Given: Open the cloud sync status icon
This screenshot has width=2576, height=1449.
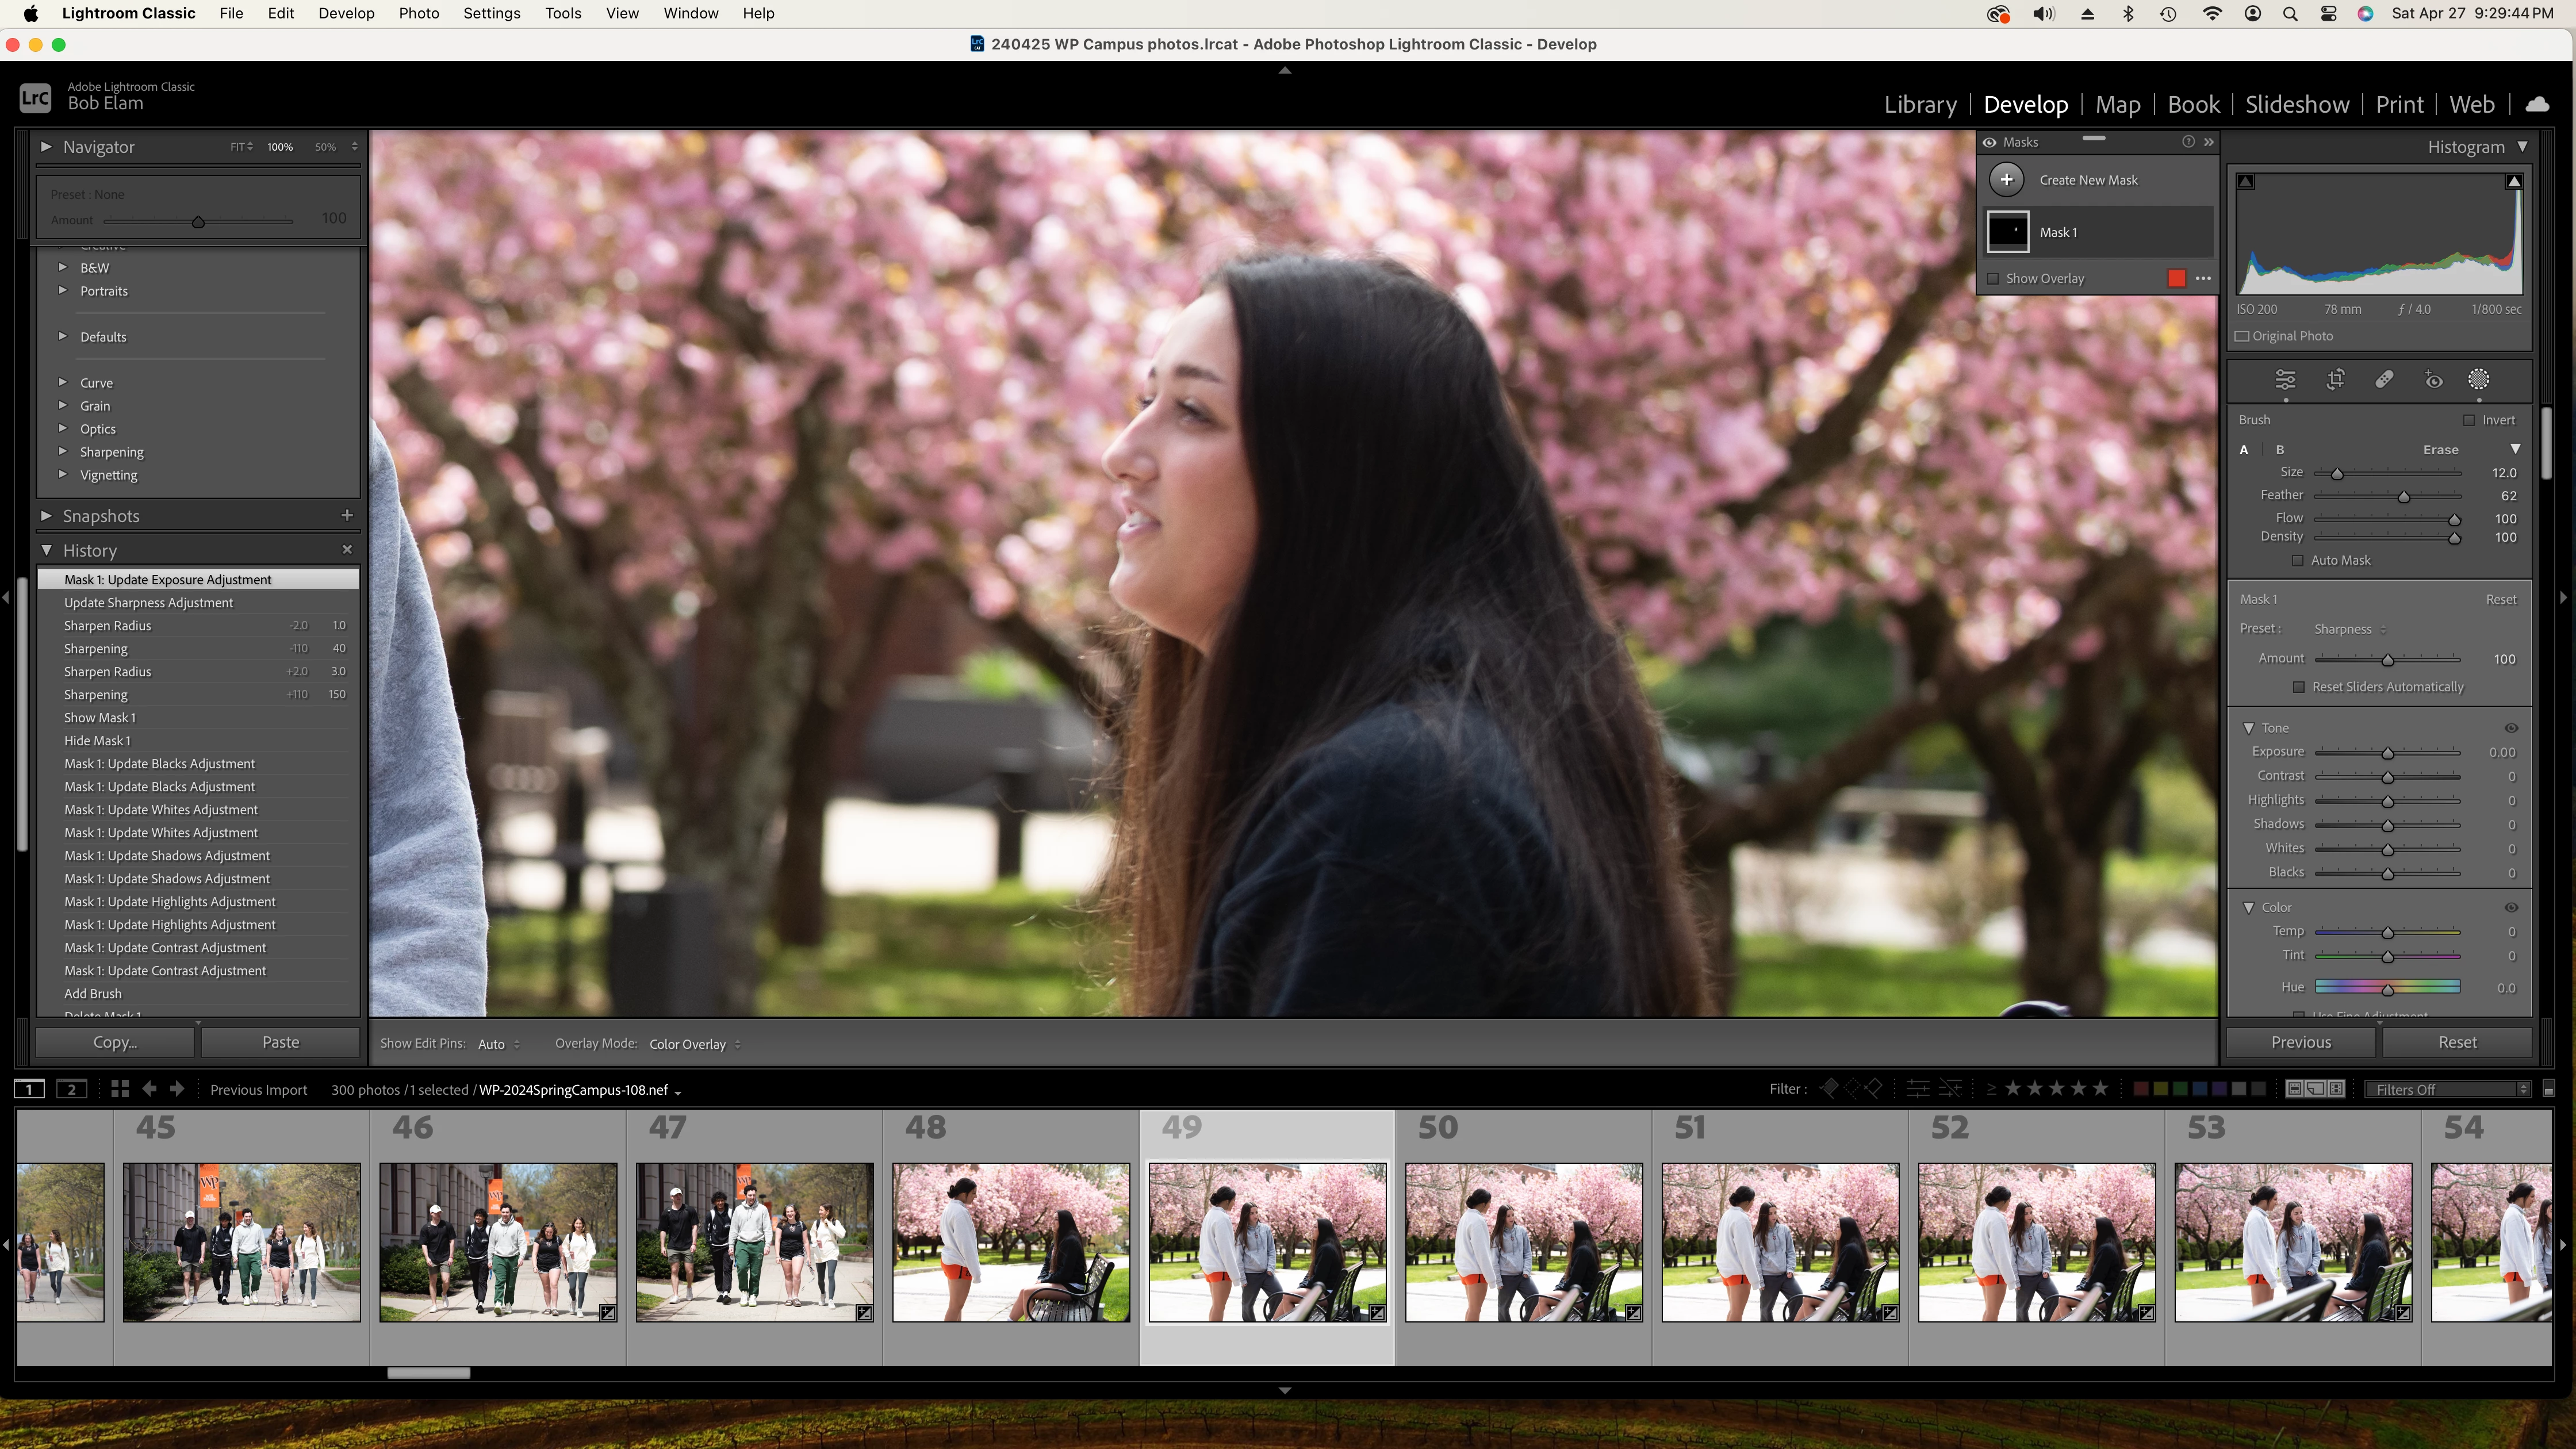Looking at the screenshot, I should click(2537, 105).
